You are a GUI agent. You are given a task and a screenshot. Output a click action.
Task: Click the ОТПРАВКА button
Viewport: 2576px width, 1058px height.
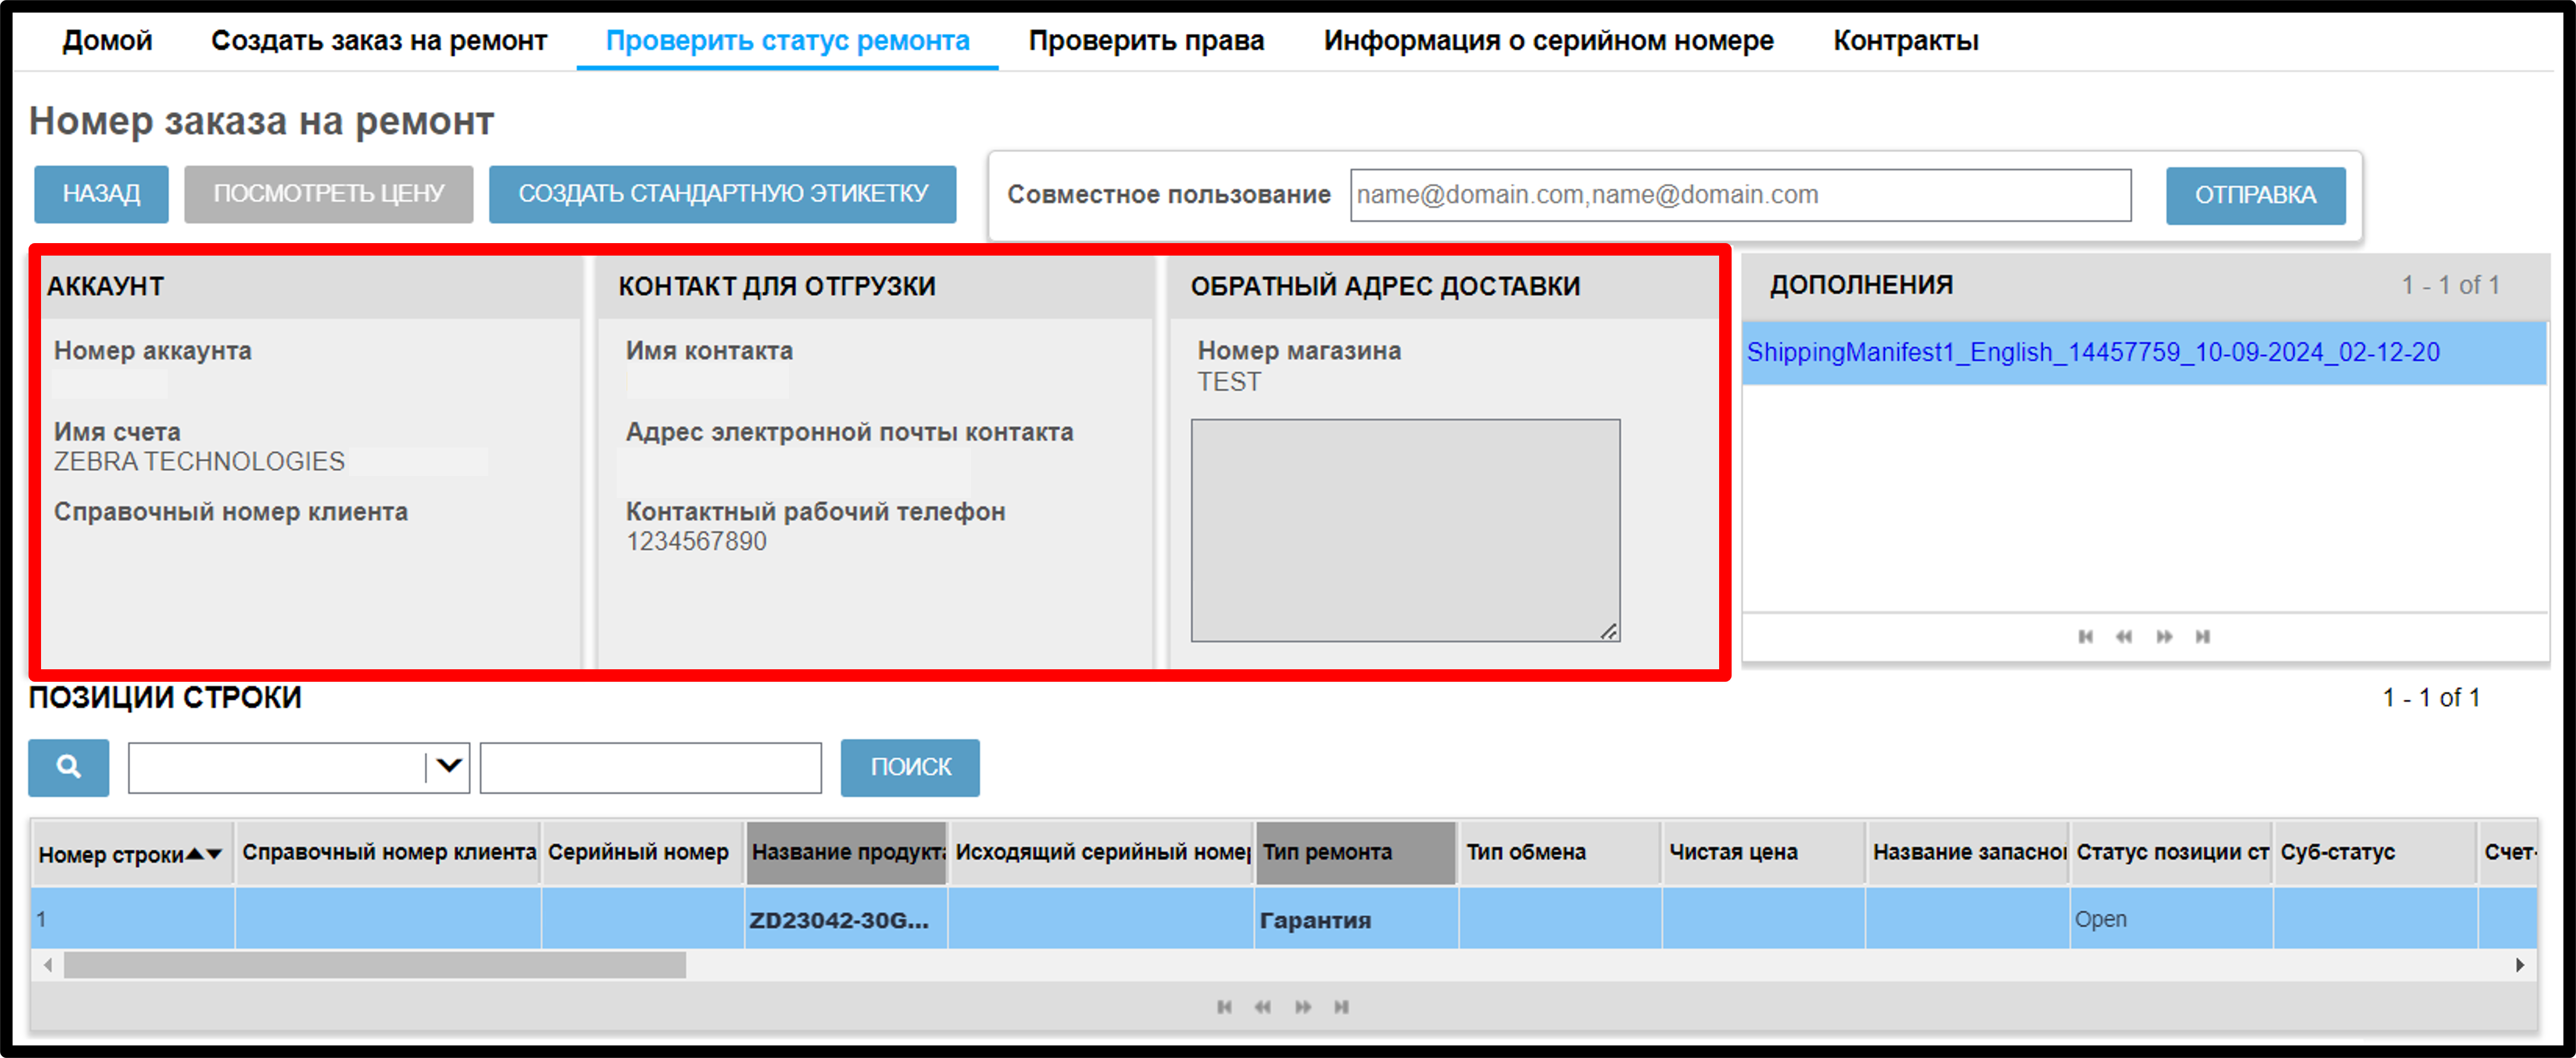[x=2255, y=195]
